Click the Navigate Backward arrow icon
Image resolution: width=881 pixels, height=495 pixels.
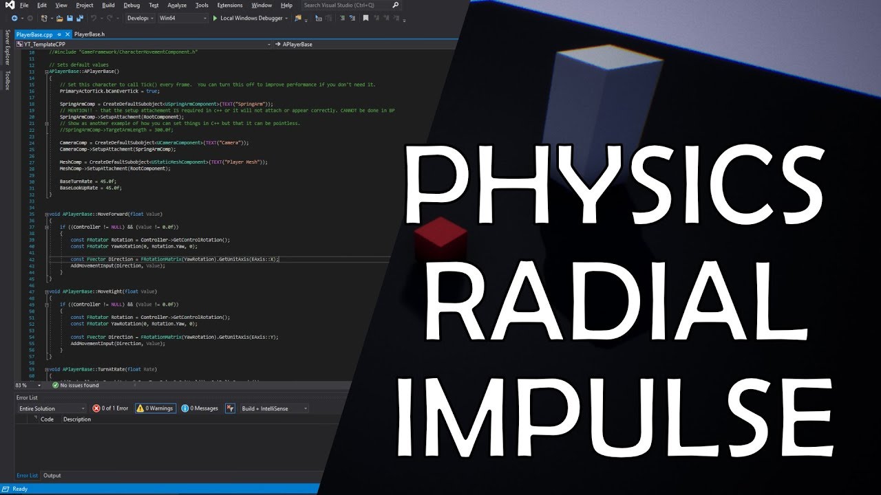(14, 18)
